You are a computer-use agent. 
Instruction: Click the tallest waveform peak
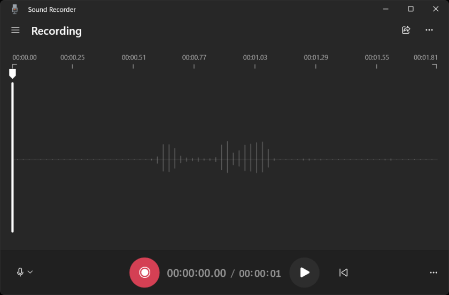[x=228, y=157]
